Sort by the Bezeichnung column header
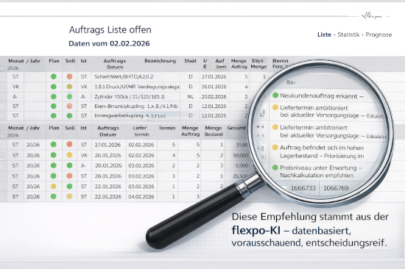 point(160,61)
